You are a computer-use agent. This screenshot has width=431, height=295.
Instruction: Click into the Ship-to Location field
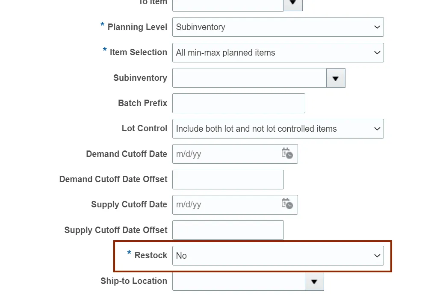pos(239,281)
